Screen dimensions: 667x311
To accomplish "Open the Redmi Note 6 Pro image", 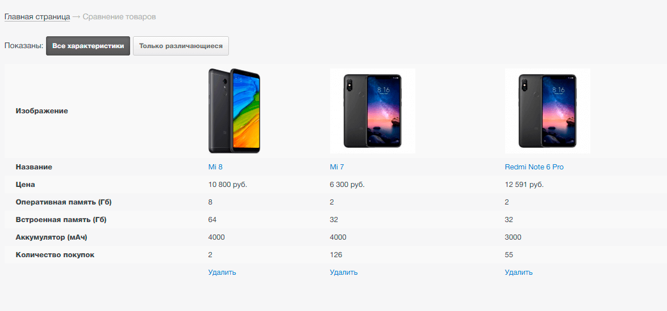I will point(547,111).
